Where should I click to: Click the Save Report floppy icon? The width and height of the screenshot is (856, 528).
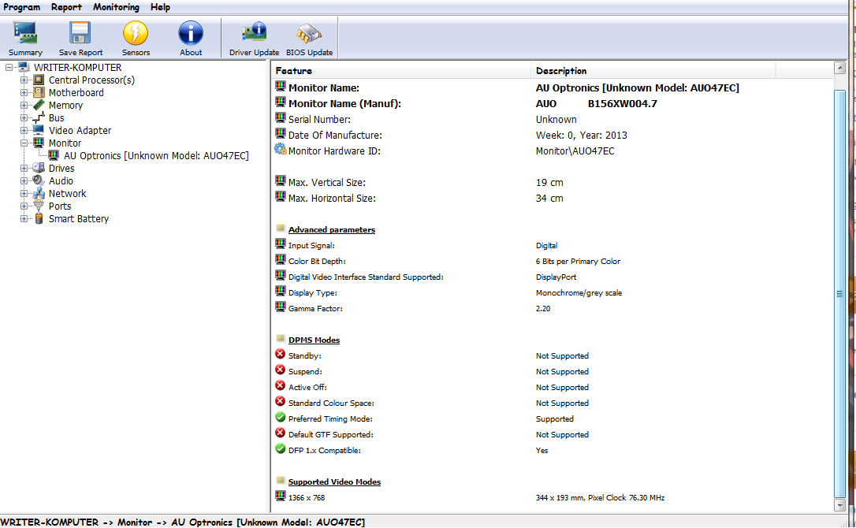[80, 38]
